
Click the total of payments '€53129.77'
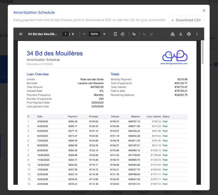pyautogui.click(x=181, y=83)
